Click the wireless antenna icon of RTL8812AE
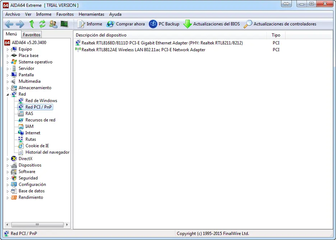 point(78,49)
